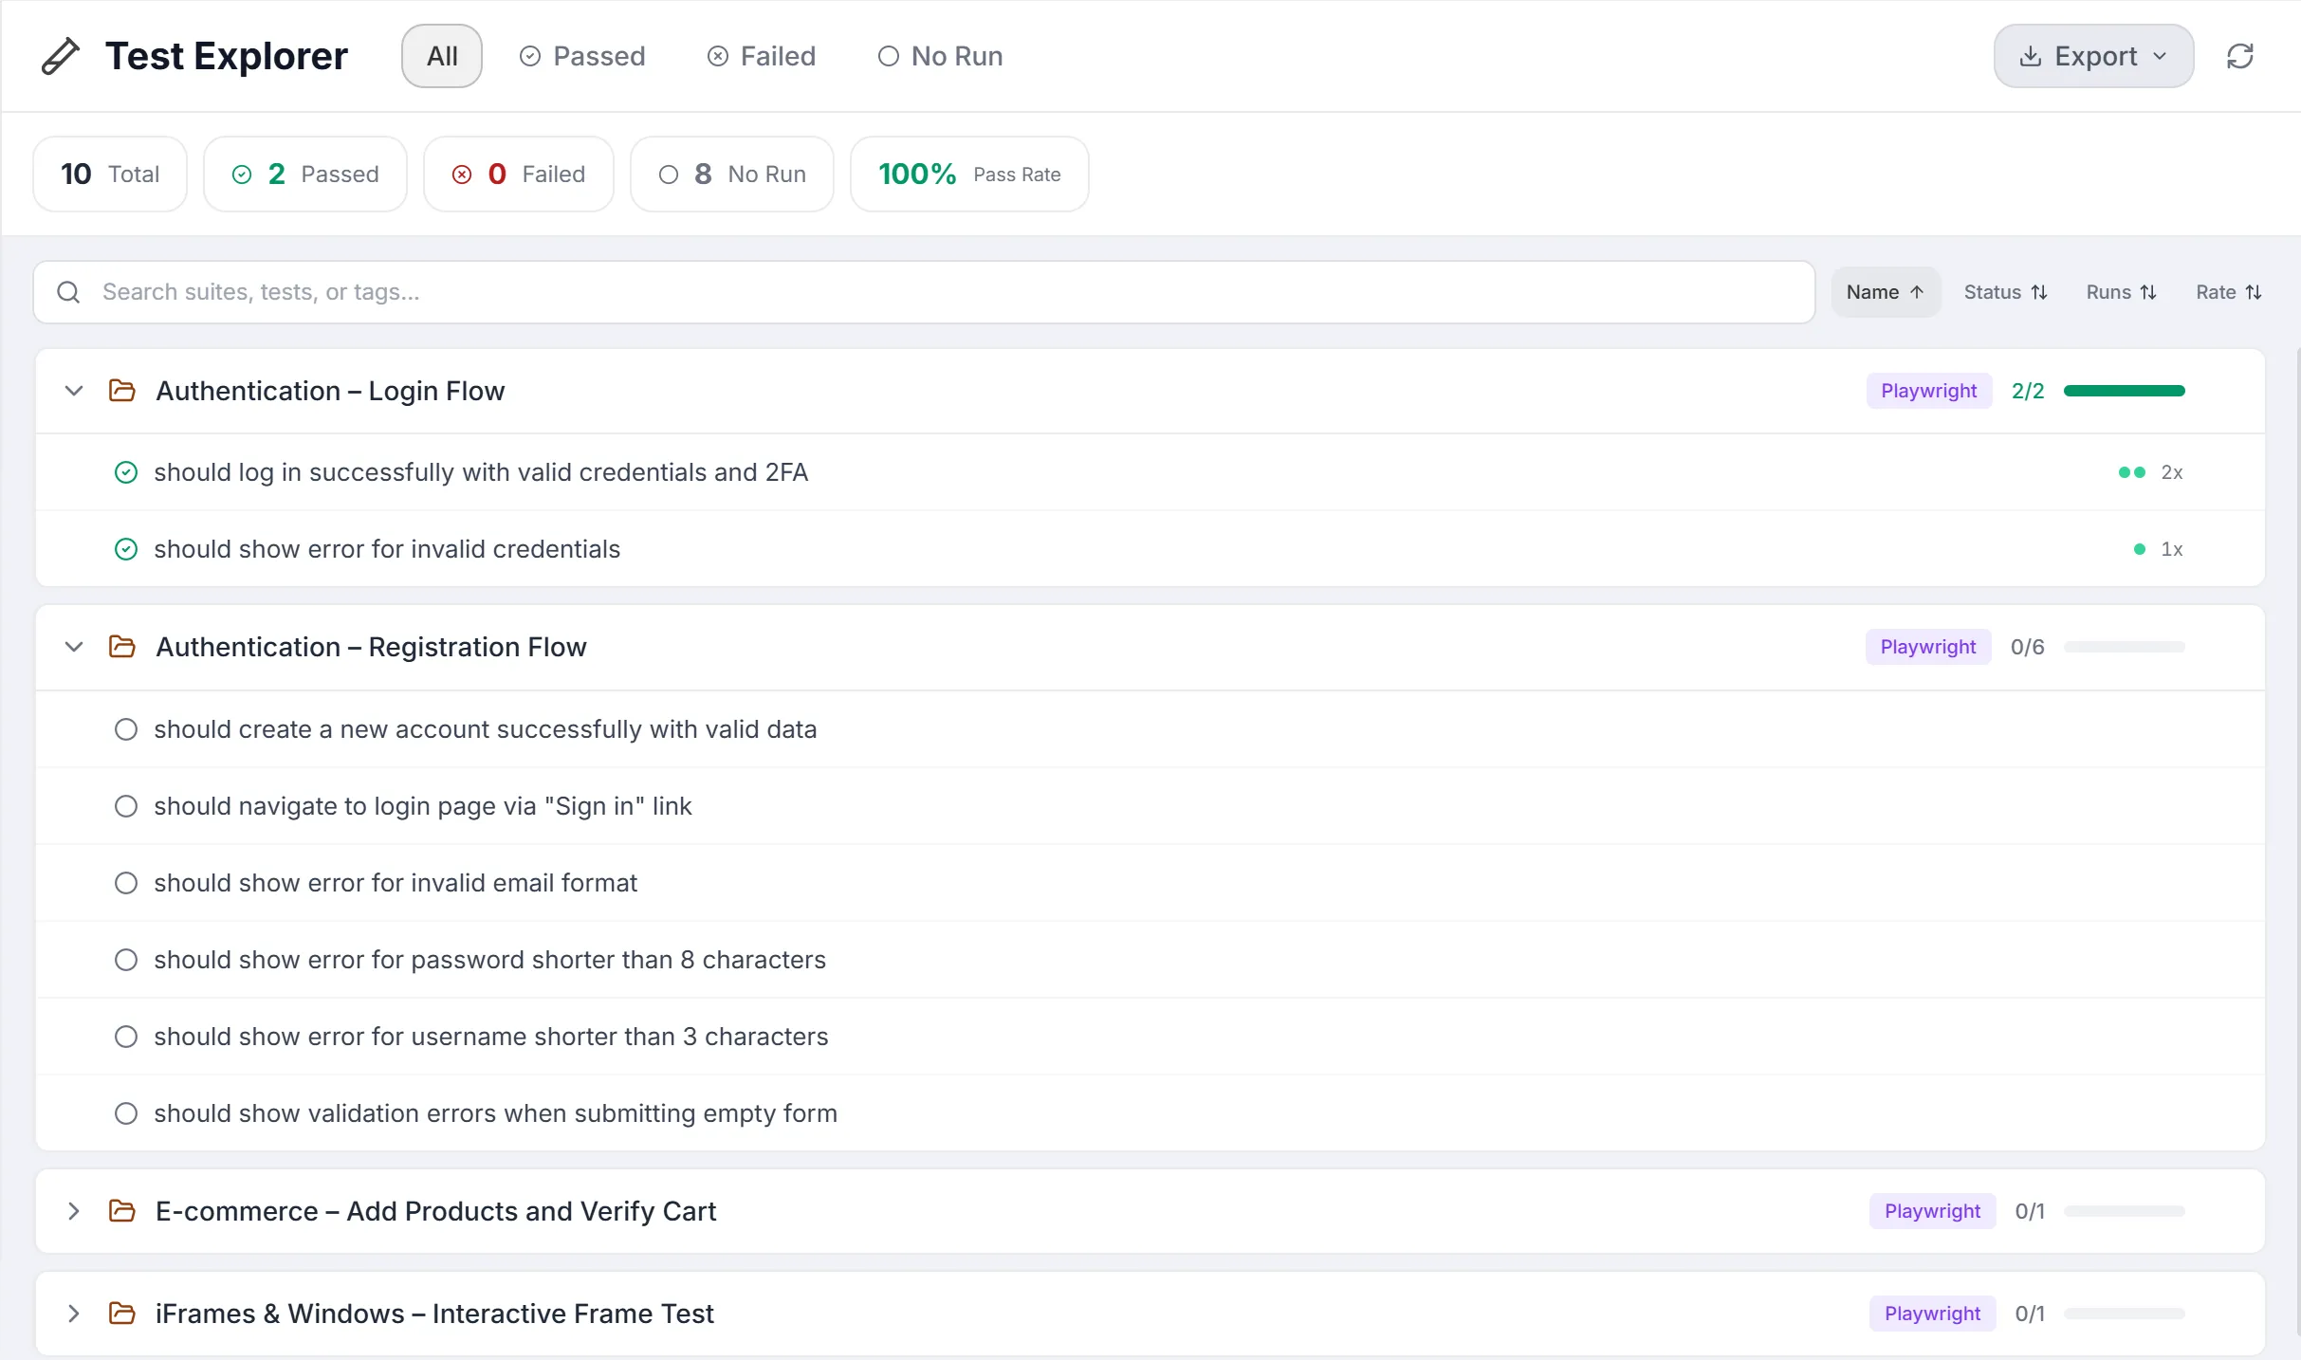Click red cross icon in the Failed stat card
This screenshot has width=2301, height=1360.
coord(462,175)
